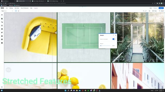Click the Preview button
Screen dimensions: 165x92
[x=155, y=8]
